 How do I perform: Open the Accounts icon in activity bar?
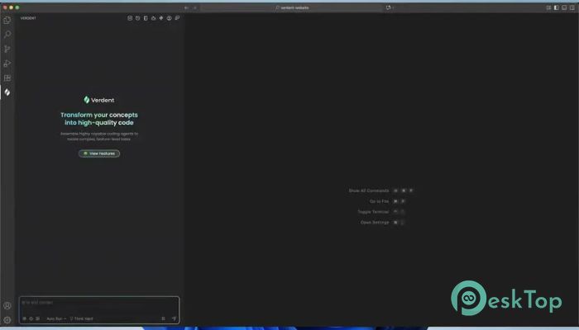[7, 306]
